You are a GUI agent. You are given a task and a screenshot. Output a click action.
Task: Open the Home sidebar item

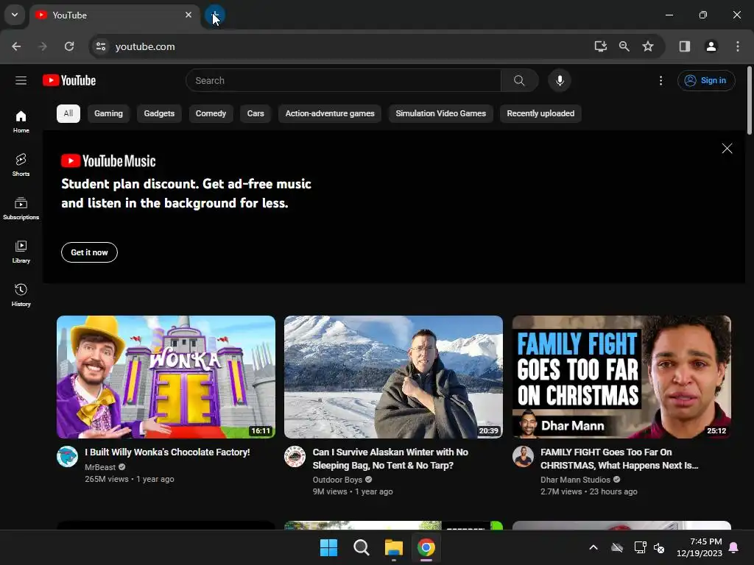(21, 121)
